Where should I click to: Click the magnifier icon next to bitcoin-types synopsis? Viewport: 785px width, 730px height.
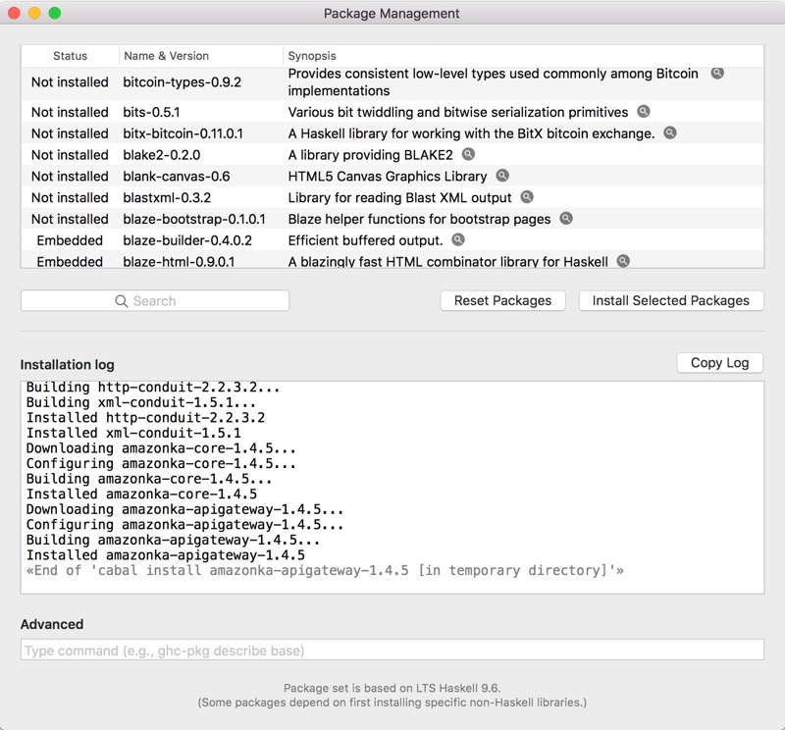pos(717,73)
